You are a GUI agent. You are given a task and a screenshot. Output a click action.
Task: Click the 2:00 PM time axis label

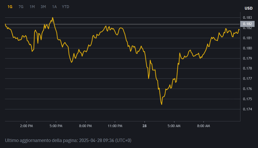26,126
